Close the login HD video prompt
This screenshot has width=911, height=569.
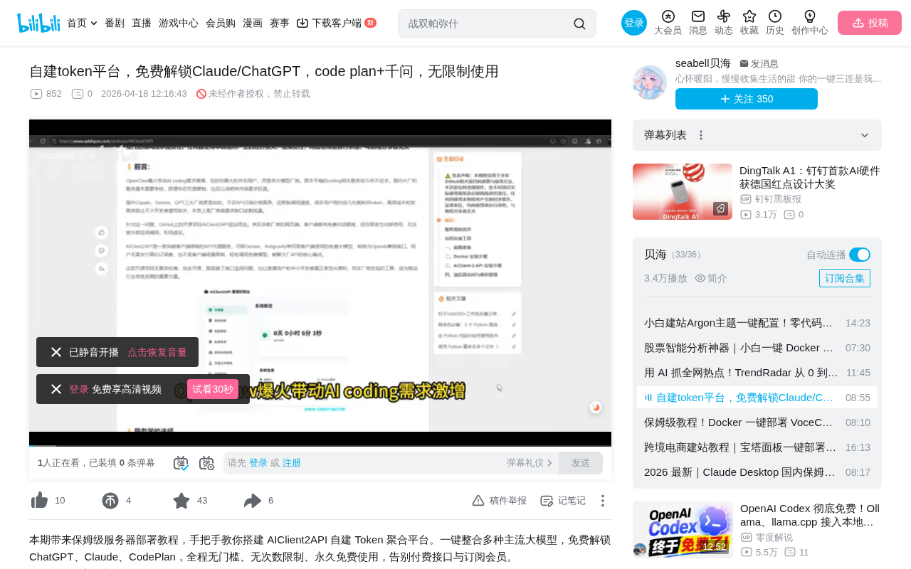pos(56,389)
